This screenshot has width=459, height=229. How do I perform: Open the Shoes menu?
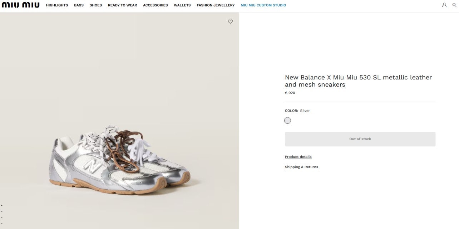(96, 5)
